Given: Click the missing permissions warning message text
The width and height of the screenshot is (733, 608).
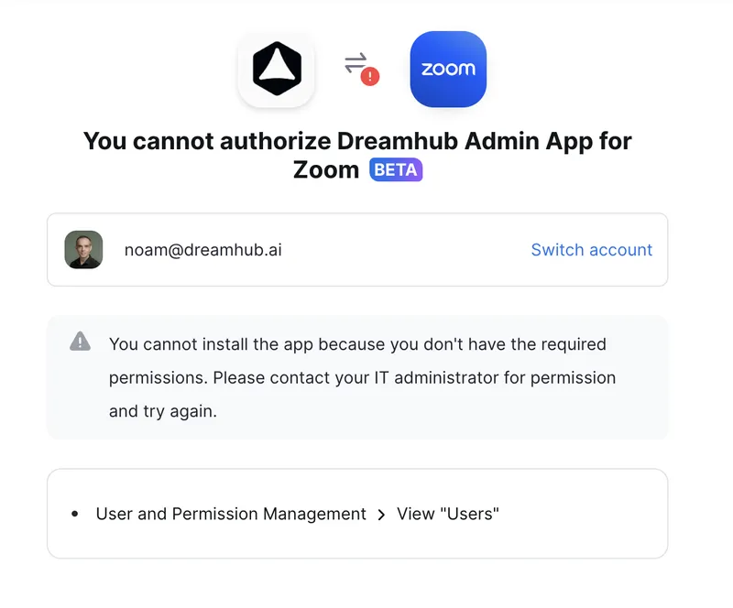Looking at the screenshot, I should (362, 377).
